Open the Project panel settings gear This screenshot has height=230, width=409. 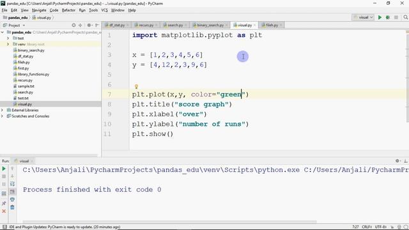(x=89, y=26)
